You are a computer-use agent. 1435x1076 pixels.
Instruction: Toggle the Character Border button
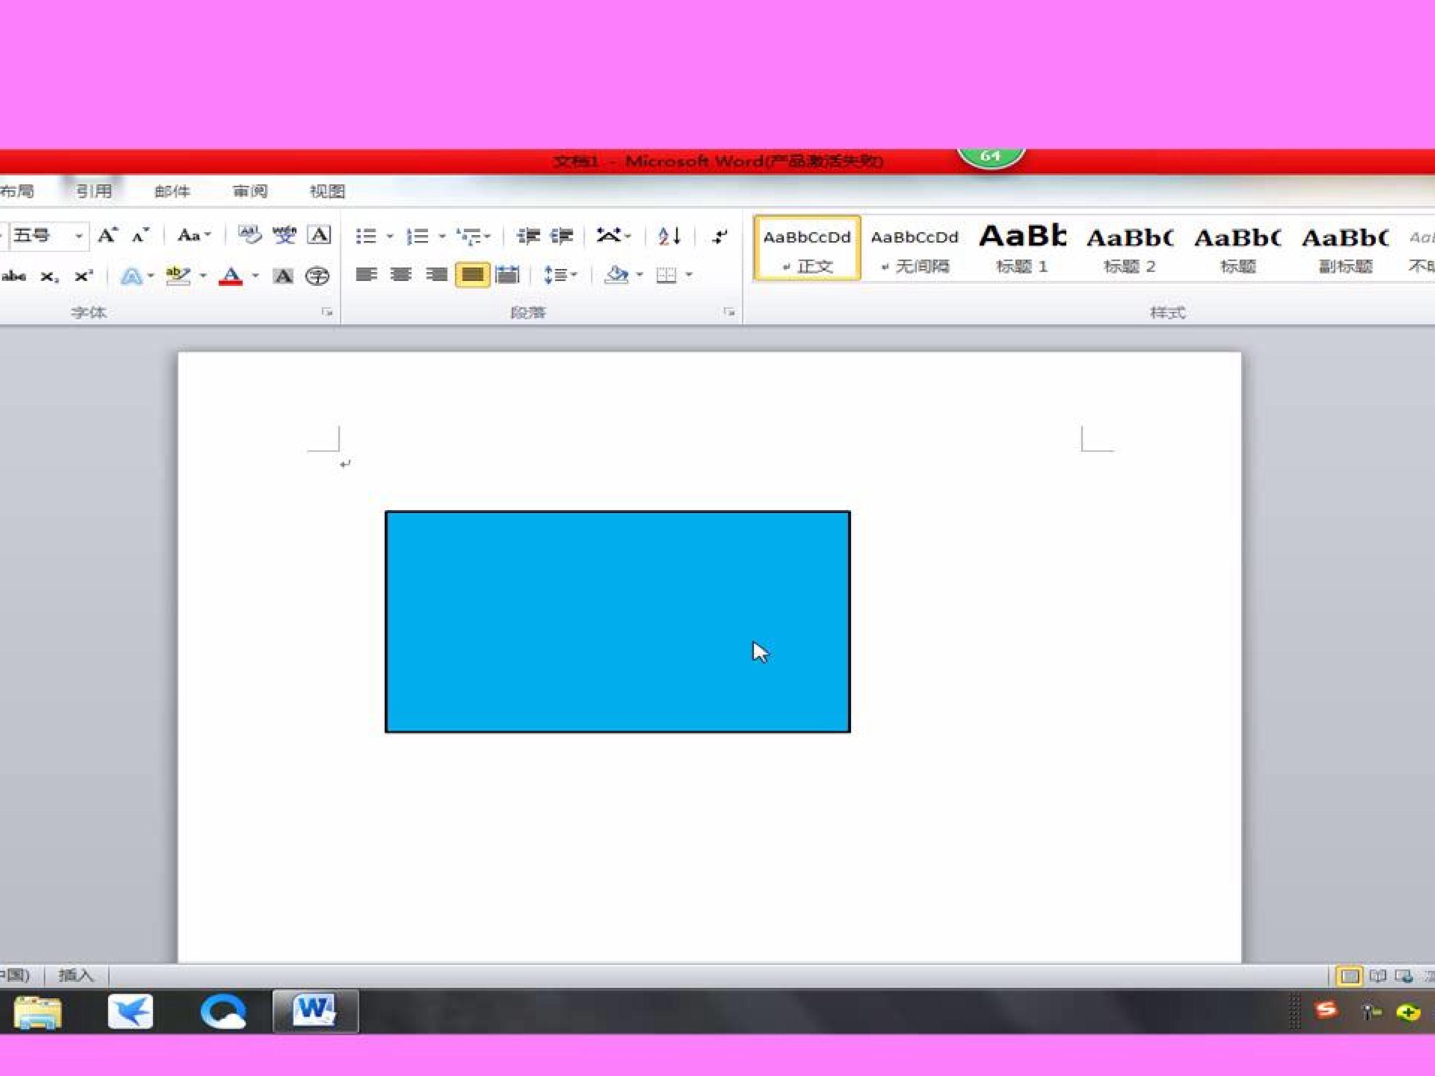[318, 235]
